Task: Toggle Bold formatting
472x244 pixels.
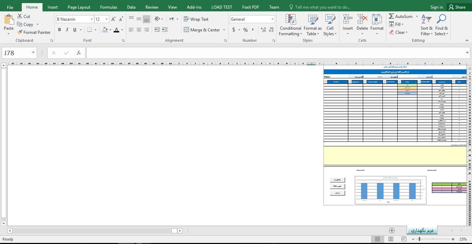Action: [59, 30]
